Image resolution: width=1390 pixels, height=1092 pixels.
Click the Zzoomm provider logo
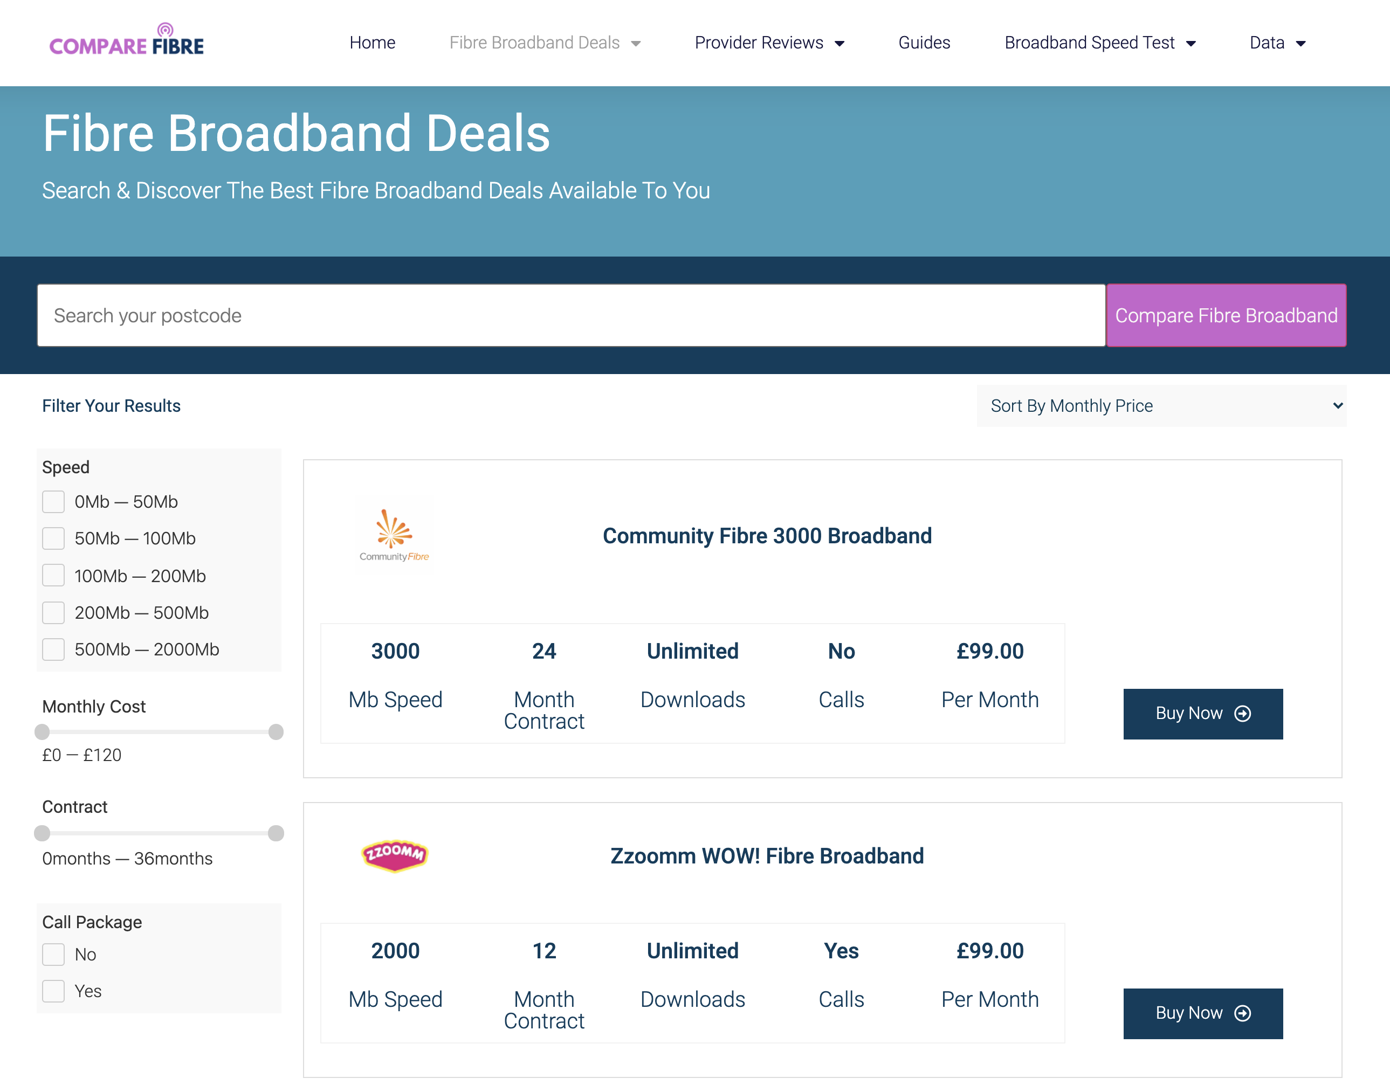394,856
